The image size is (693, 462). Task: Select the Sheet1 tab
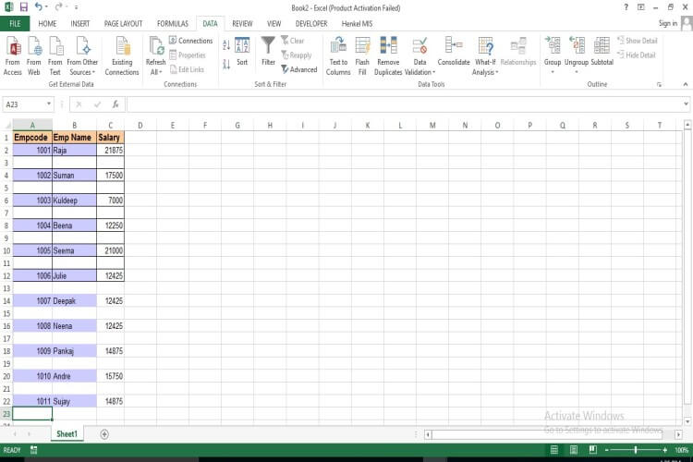(67, 434)
